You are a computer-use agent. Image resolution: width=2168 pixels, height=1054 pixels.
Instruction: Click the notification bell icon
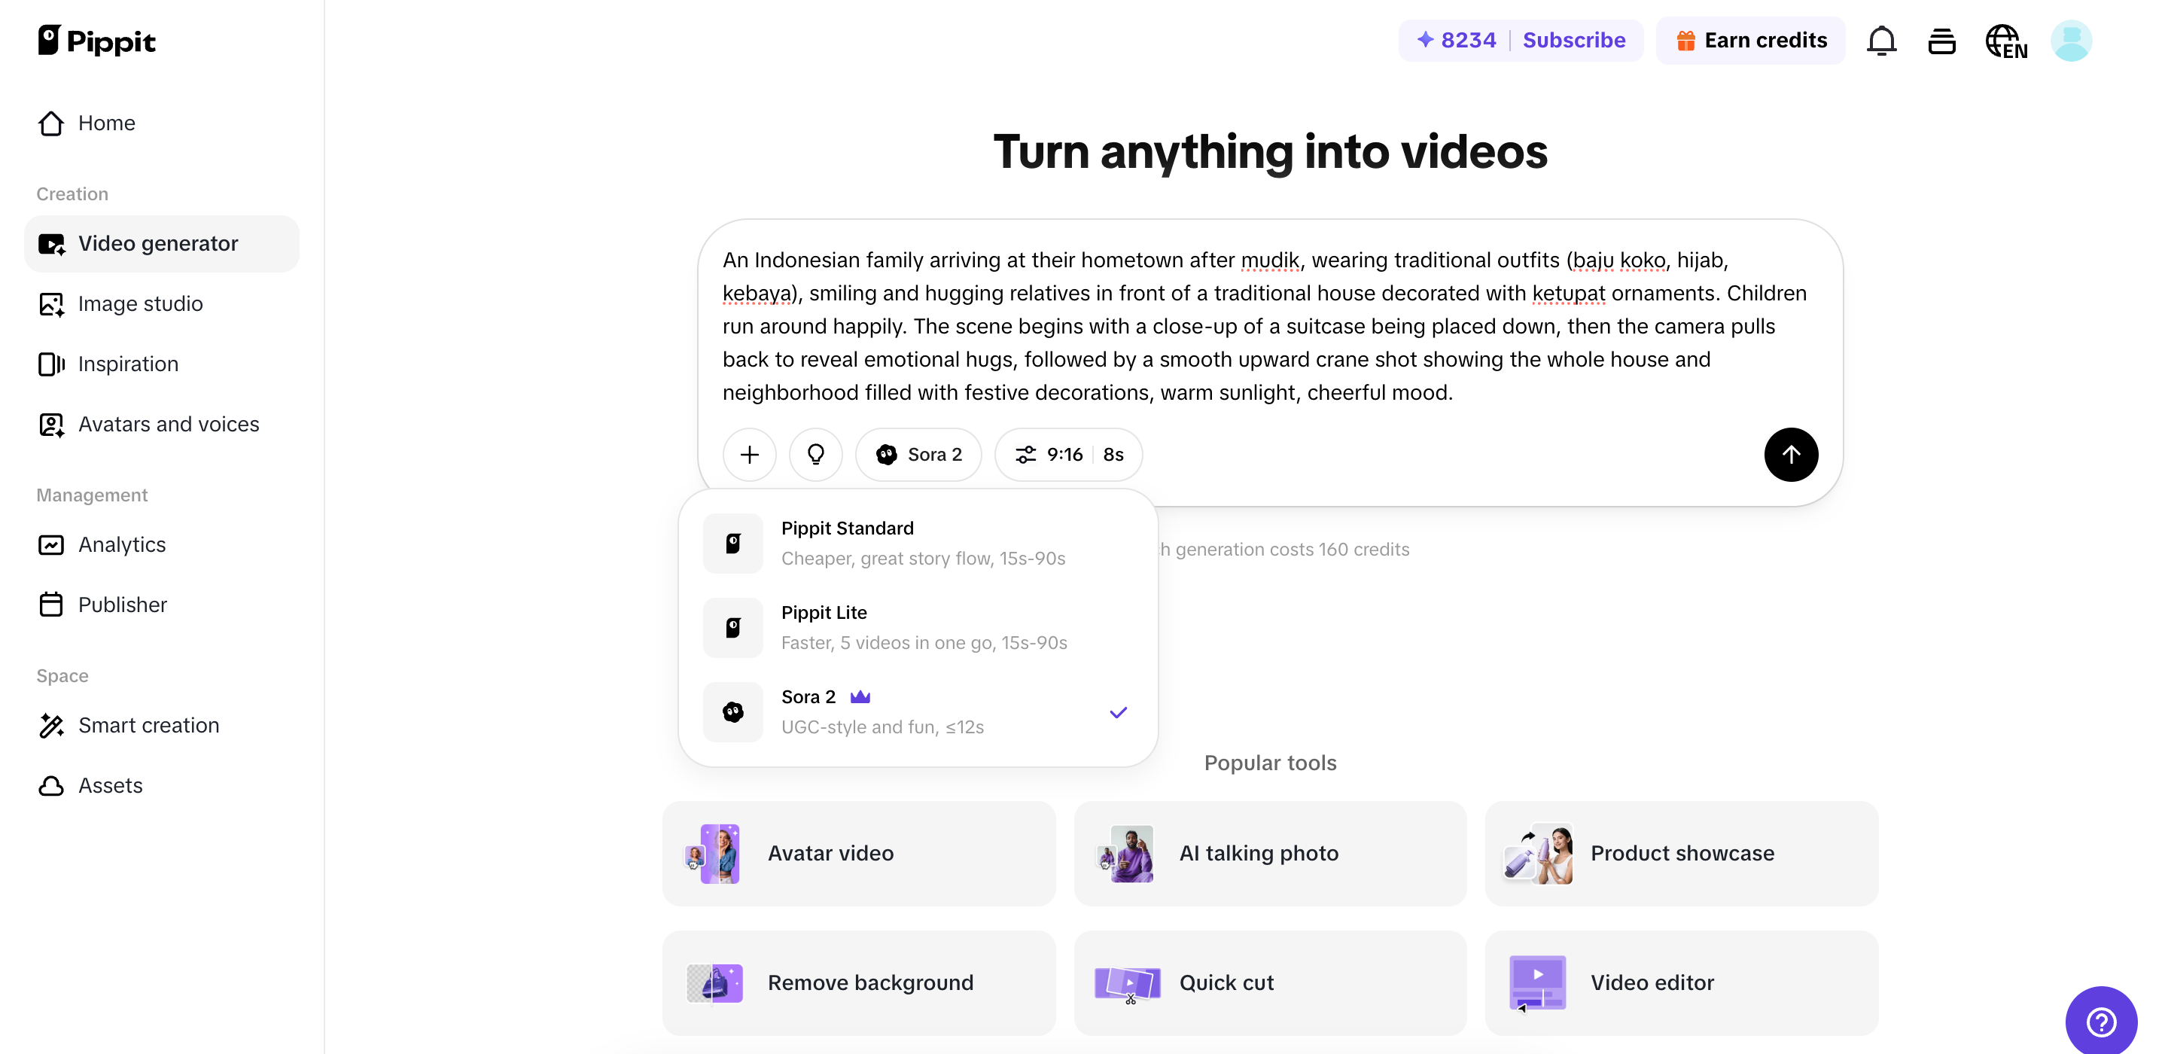click(x=1881, y=41)
